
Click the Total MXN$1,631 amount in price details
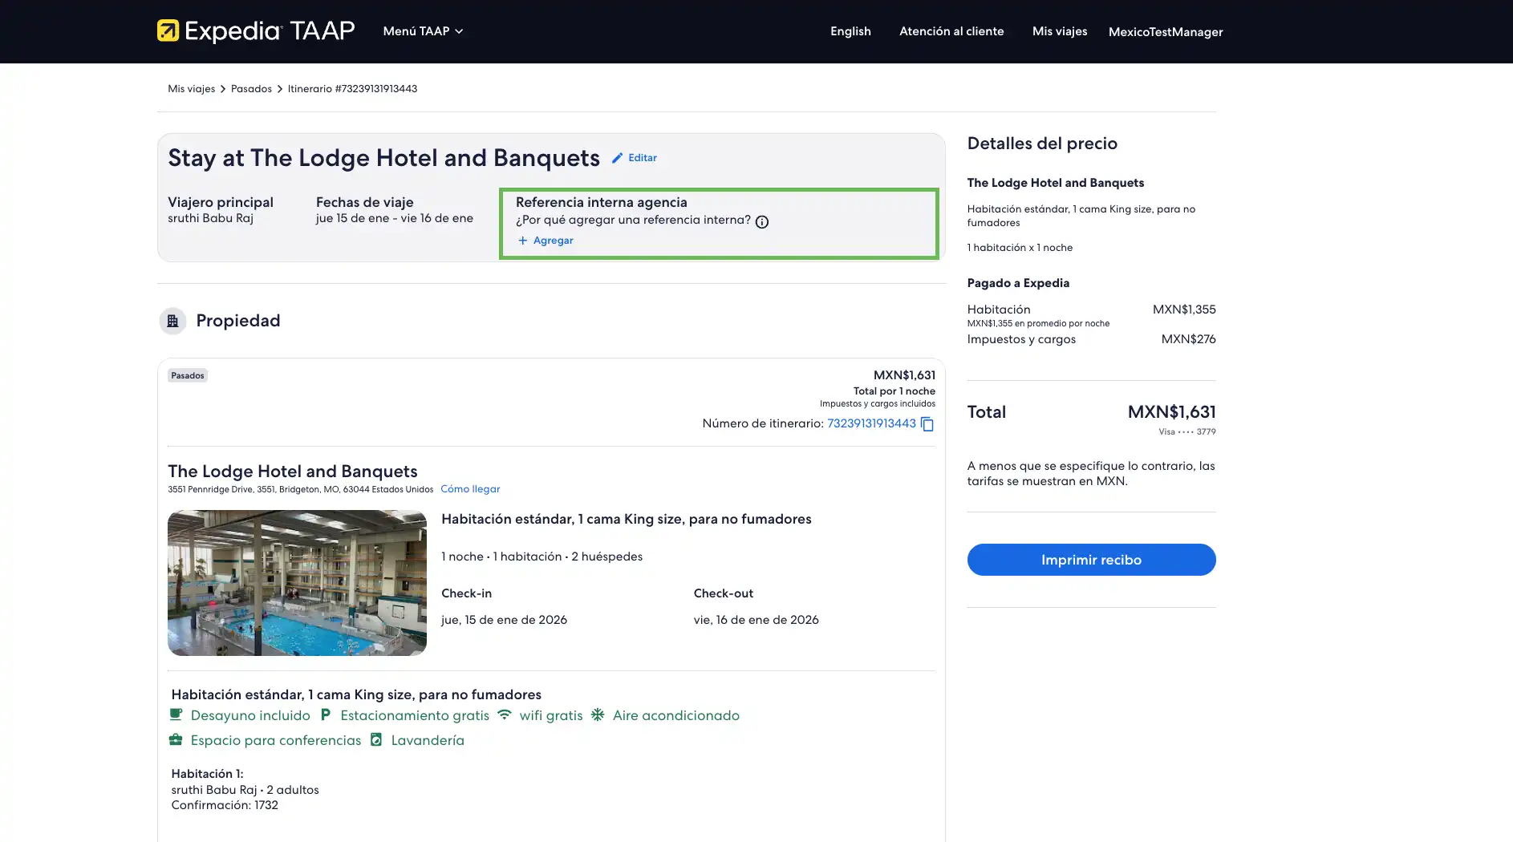[1171, 412]
